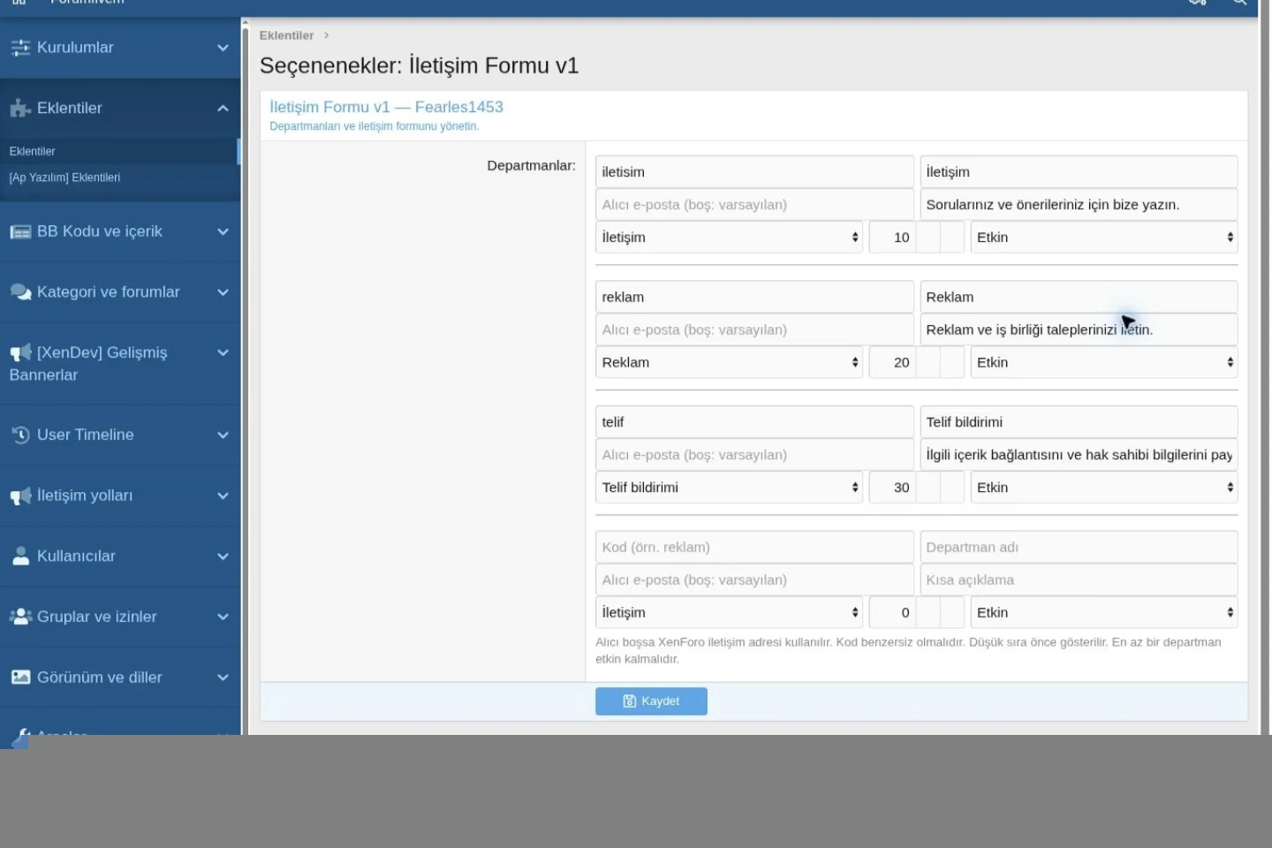Collapse the Eklentiler sidebar section chevron
Image resolution: width=1272 pixels, height=848 pixels.
223,109
